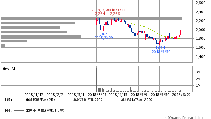Viewport: 211px width, 119px height.
Task: Click the 2,600 price axis label
Action: tap(201, 3)
